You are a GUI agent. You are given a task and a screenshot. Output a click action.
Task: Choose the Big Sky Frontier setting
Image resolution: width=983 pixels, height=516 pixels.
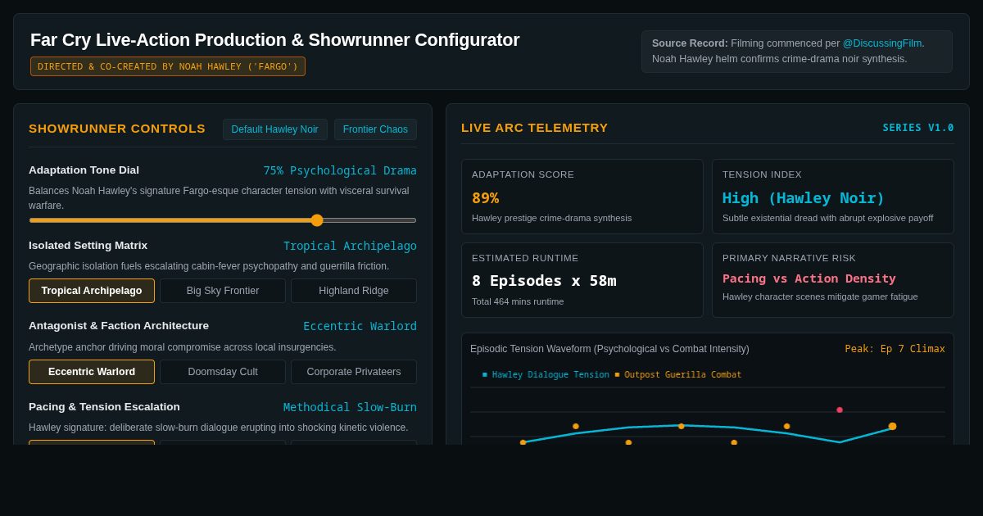[223, 291]
